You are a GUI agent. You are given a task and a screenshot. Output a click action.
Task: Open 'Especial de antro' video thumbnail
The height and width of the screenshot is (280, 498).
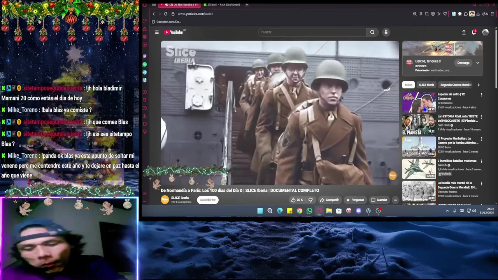click(x=419, y=102)
